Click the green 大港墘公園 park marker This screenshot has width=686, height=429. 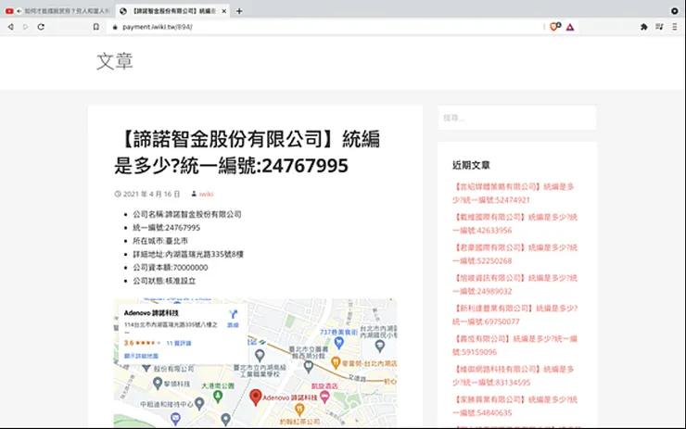(x=218, y=396)
